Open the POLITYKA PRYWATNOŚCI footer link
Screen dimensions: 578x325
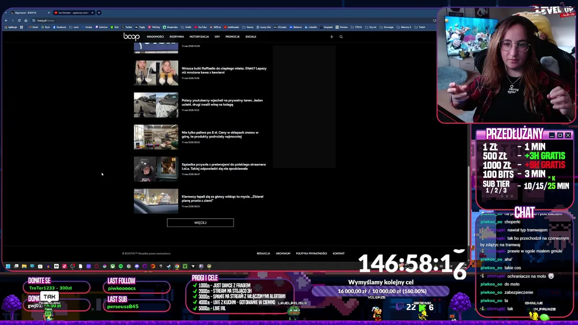click(312, 253)
